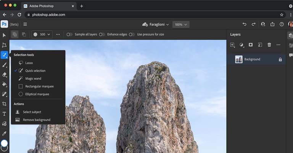Open the Faraglioni document name dropdown

[x=156, y=24]
